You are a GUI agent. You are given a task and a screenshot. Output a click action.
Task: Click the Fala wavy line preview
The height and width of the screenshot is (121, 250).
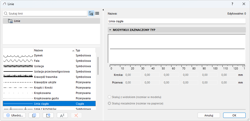[18, 61]
